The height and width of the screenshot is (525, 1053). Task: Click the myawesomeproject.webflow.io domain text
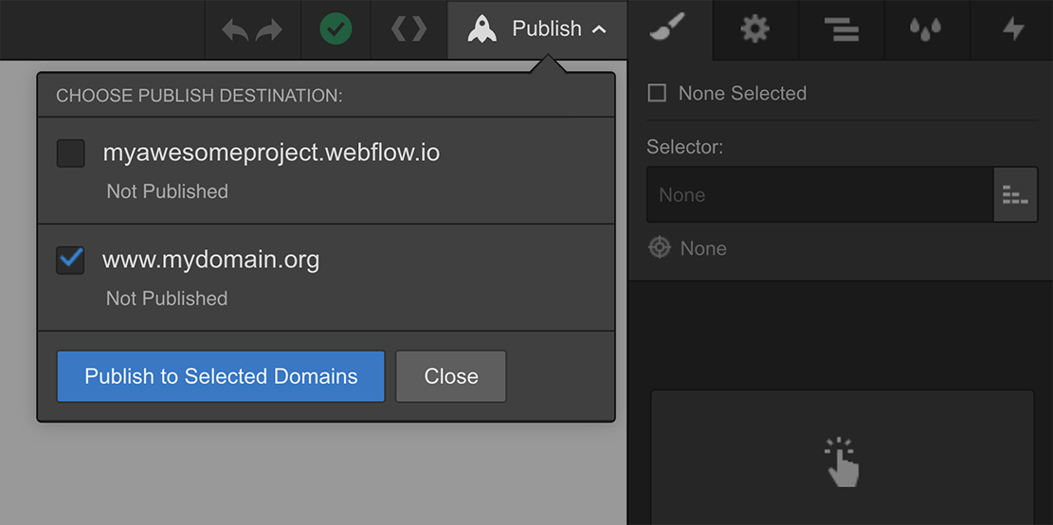coord(271,154)
